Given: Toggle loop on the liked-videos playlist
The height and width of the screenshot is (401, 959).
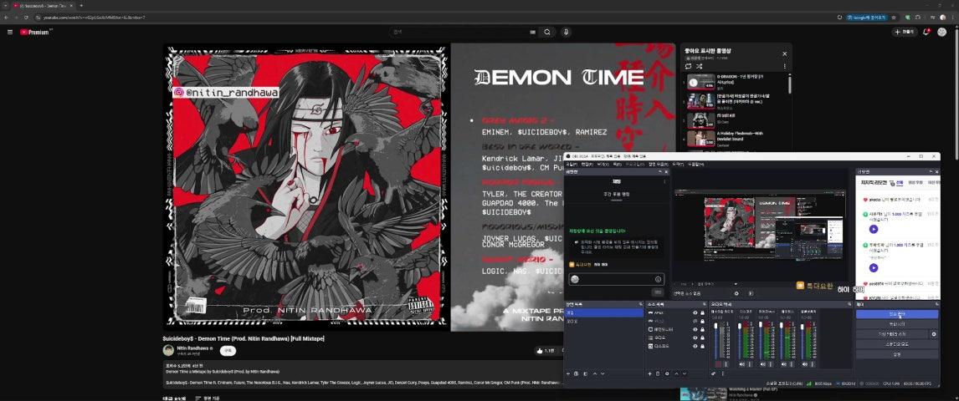Looking at the screenshot, I should pos(689,66).
